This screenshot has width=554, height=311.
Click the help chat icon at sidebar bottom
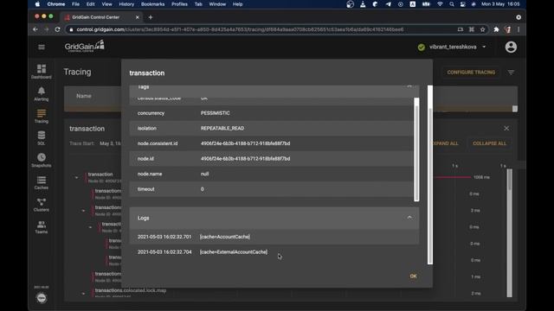point(42,298)
